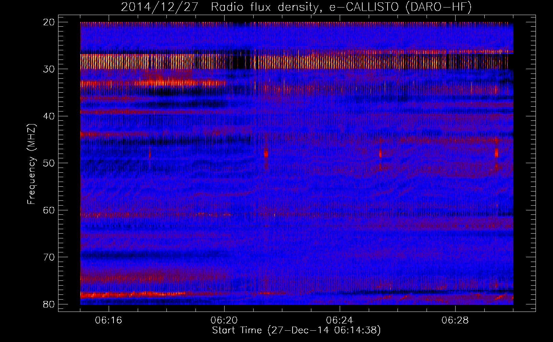Click the 'Start Time (27-Dec-14 06:14:38)' label
Screen dimensions: 553x342
[296, 330]
